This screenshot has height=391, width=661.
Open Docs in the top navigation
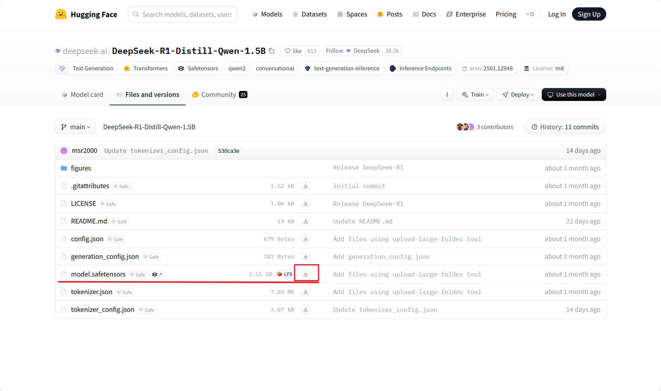[x=424, y=14]
